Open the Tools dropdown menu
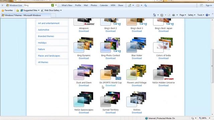The width and height of the screenshot is (214, 120). (x=201, y=15)
